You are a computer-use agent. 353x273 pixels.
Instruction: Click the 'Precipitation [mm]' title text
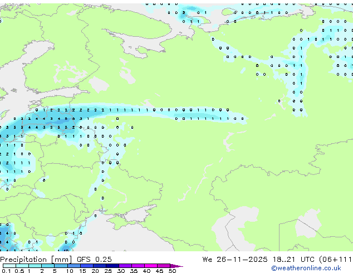coord(36,260)
